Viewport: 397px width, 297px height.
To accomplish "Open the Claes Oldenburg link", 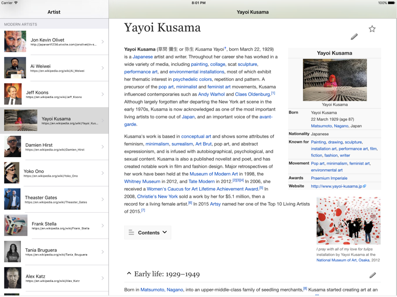I will point(252,94).
